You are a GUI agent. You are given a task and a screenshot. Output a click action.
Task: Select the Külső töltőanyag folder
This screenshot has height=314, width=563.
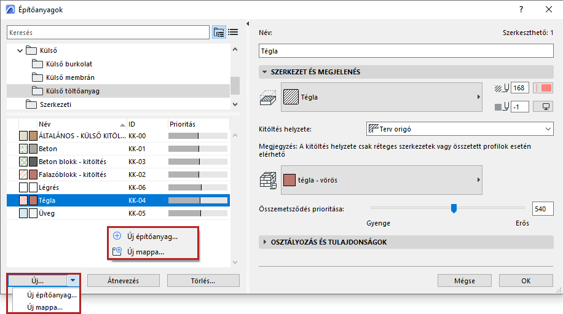[x=118, y=91]
